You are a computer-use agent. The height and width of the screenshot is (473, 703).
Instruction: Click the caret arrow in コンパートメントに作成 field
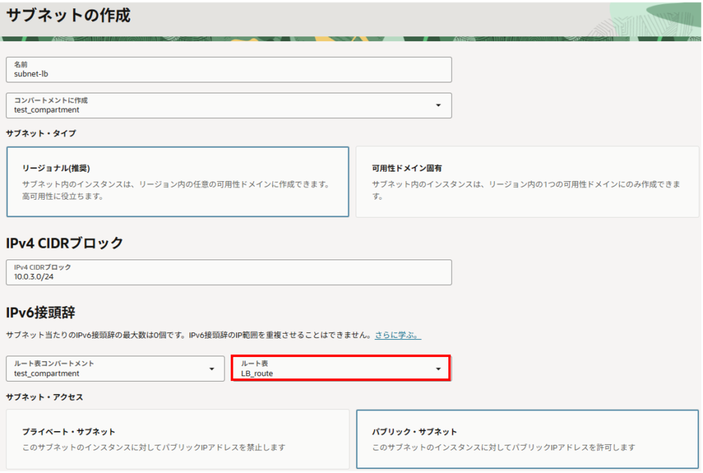[438, 105]
